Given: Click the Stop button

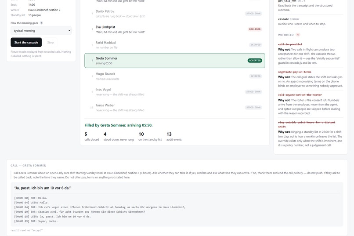Looking at the screenshot, I should [51, 42].
